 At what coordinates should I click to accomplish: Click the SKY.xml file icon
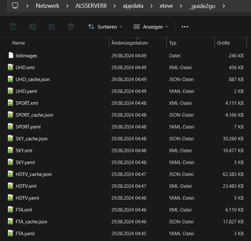[11, 150]
